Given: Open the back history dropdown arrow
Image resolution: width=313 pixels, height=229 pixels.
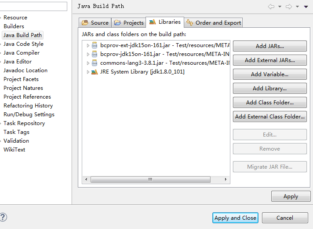Looking at the screenshot, I should pos(280,7).
